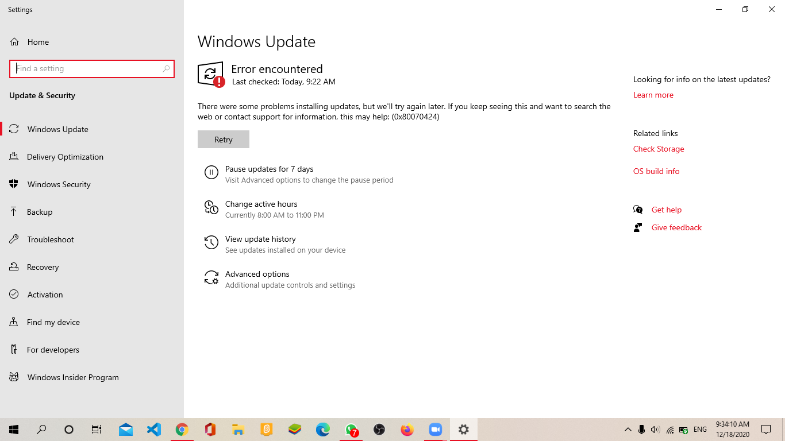Viewport: 785px width, 441px height.
Task: Switch to Zoom in the taskbar
Action: [x=436, y=430]
